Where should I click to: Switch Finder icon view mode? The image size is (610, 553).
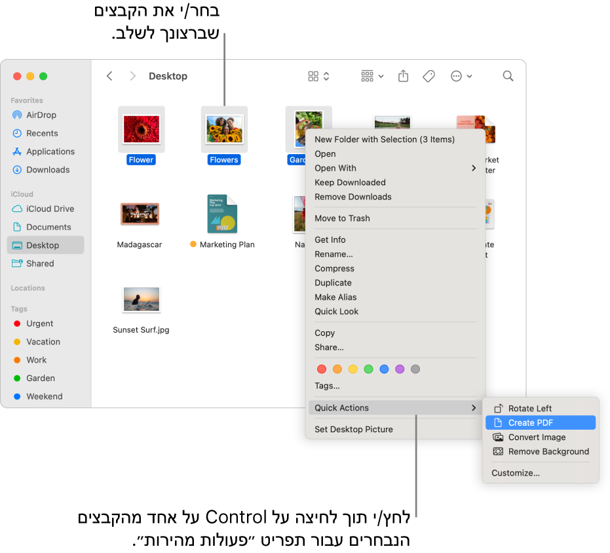click(x=318, y=76)
